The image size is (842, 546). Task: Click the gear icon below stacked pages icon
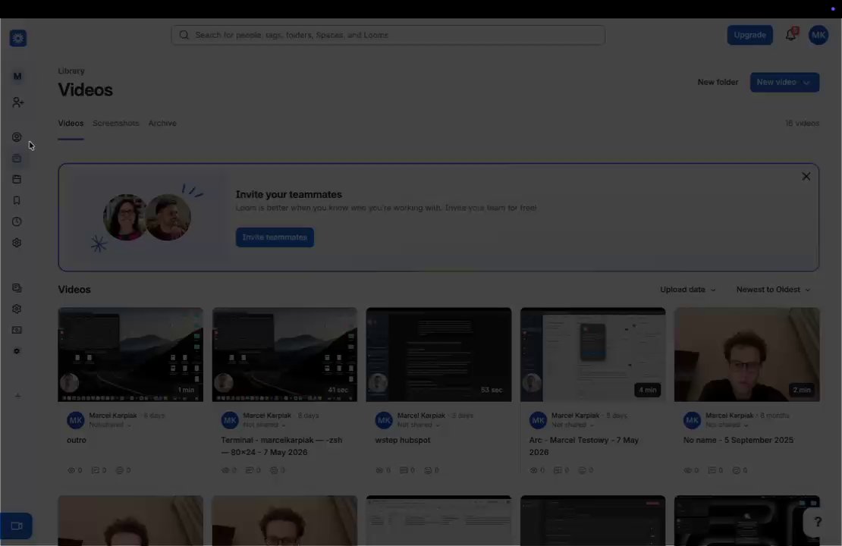pyautogui.click(x=17, y=309)
